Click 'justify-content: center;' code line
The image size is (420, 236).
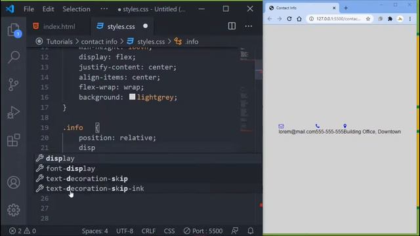tap(128, 67)
